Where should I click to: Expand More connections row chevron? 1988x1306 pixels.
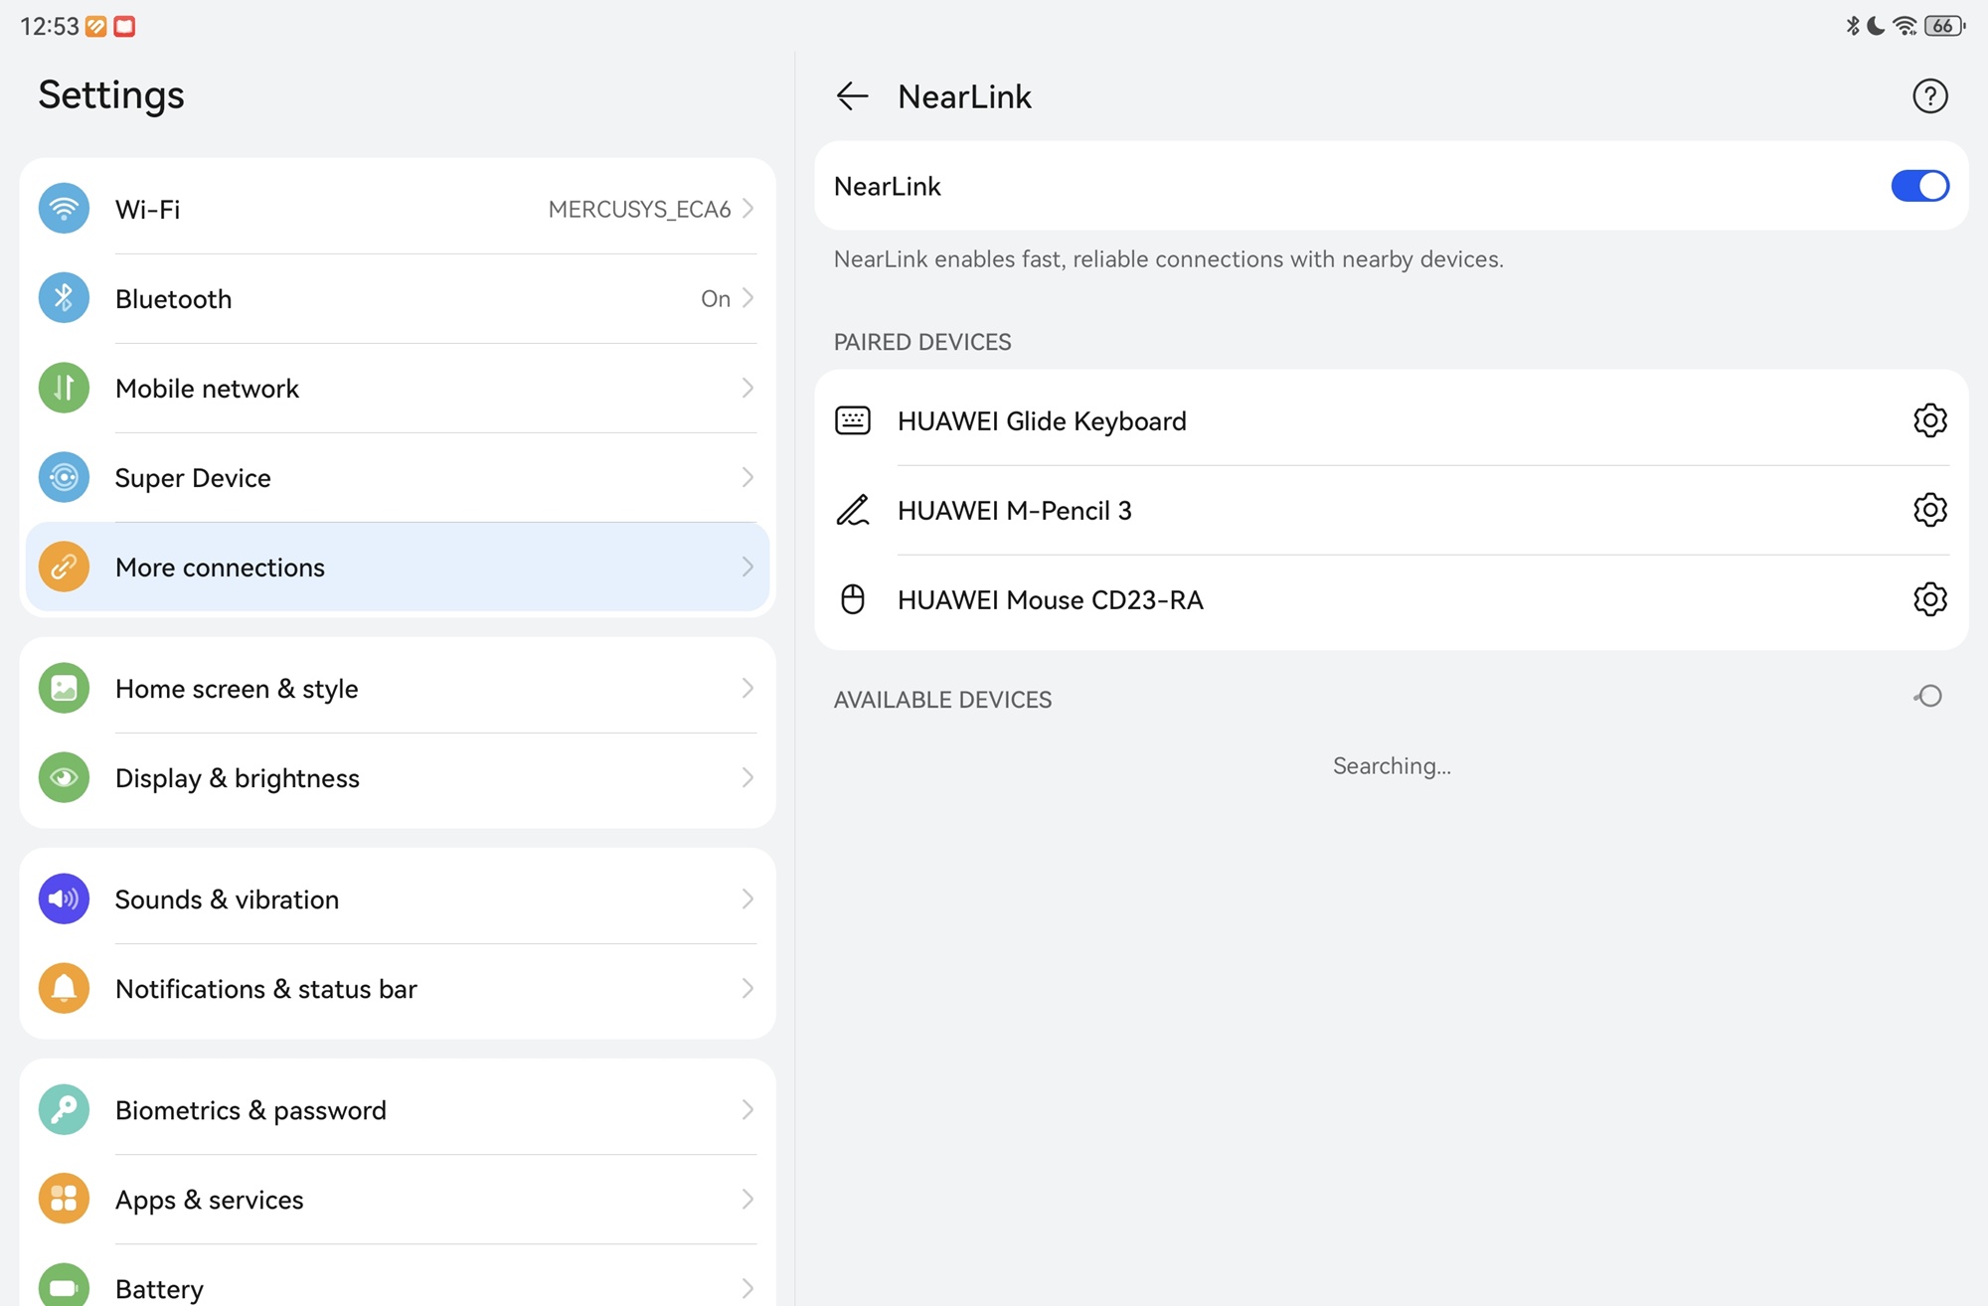click(747, 567)
